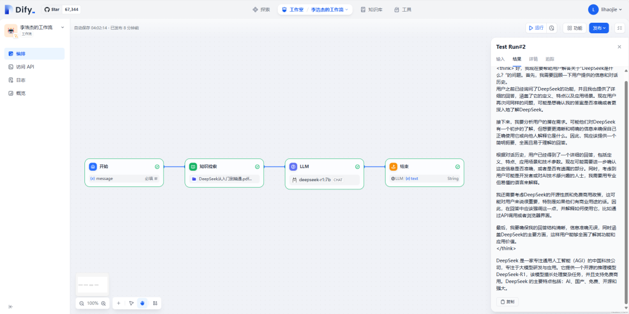Viewport: 629px width, 314px height.
Task: Open the 工具 tools tab
Action: (403, 10)
